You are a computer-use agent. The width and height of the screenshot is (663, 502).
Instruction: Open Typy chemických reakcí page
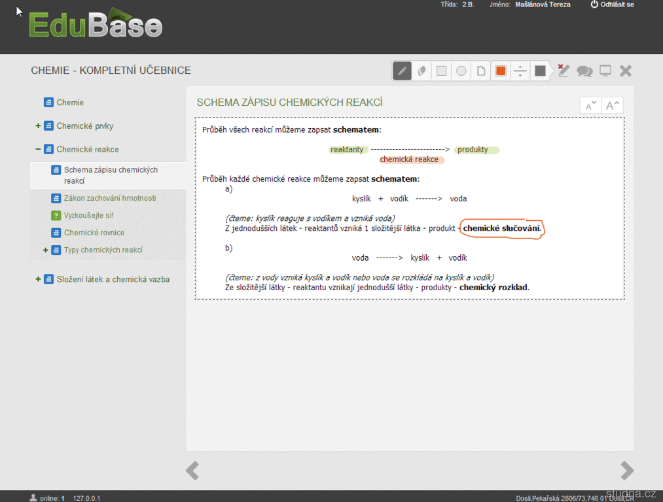coord(103,250)
